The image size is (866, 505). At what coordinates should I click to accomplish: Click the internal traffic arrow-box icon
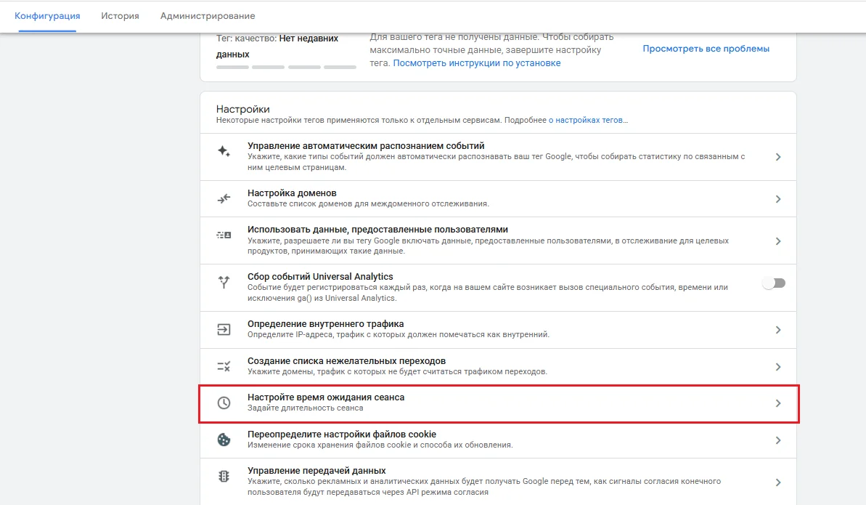pyautogui.click(x=224, y=329)
